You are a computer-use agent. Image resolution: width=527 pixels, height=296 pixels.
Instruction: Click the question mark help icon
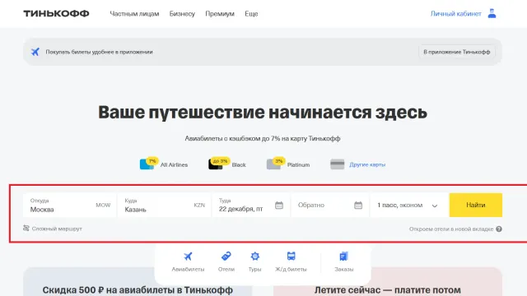coord(499,229)
